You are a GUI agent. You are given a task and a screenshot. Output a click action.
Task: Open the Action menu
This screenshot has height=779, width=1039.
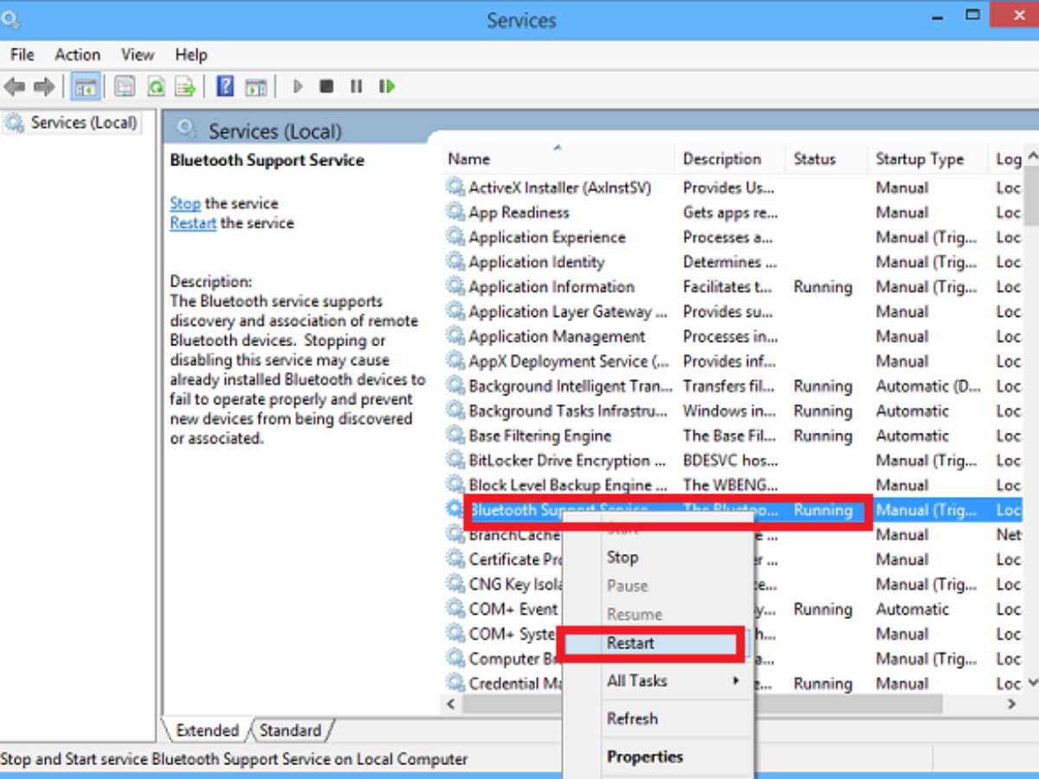pos(78,55)
